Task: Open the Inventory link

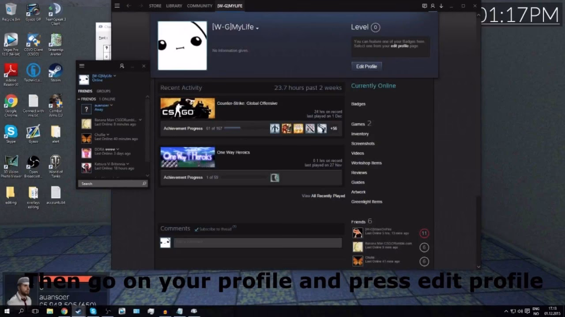Action: point(360,134)
